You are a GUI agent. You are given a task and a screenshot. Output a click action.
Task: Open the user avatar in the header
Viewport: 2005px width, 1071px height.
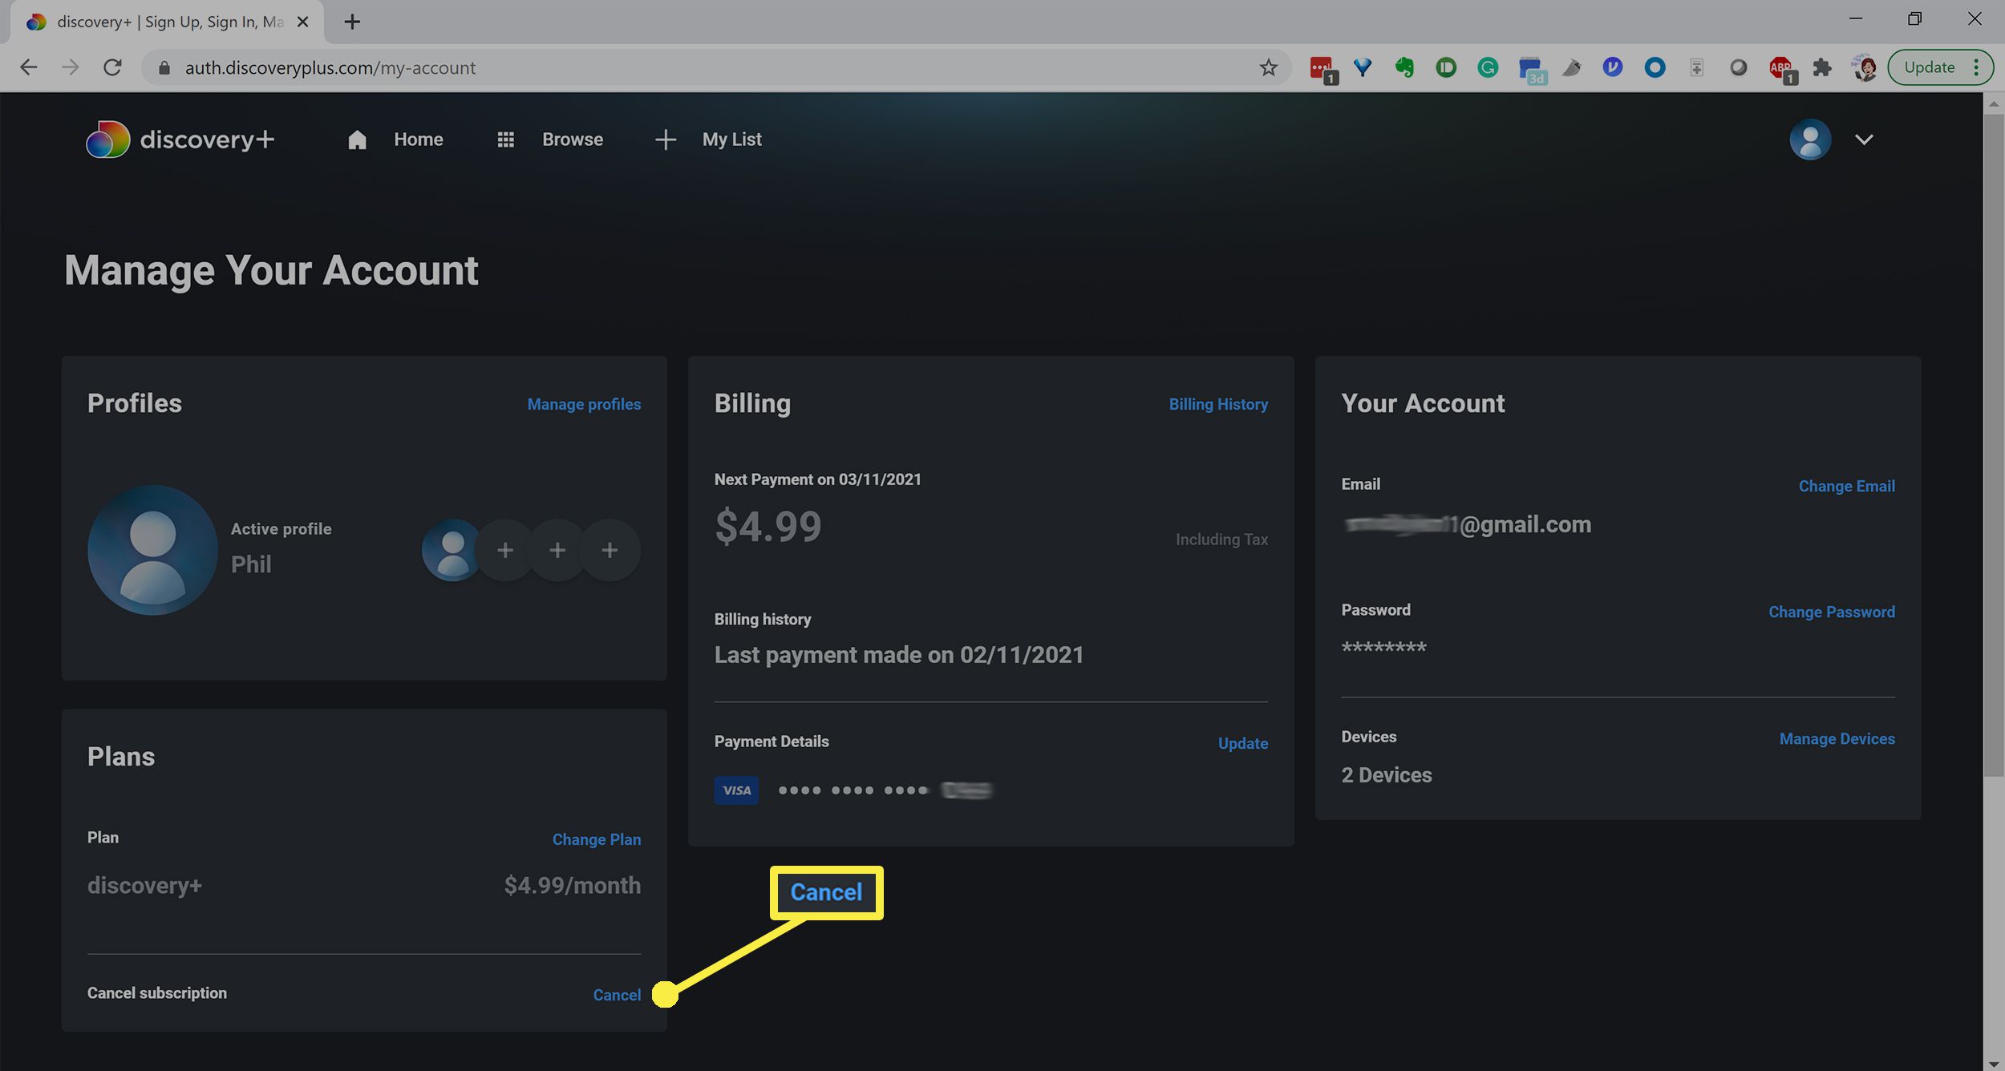tap(1810, 139)
